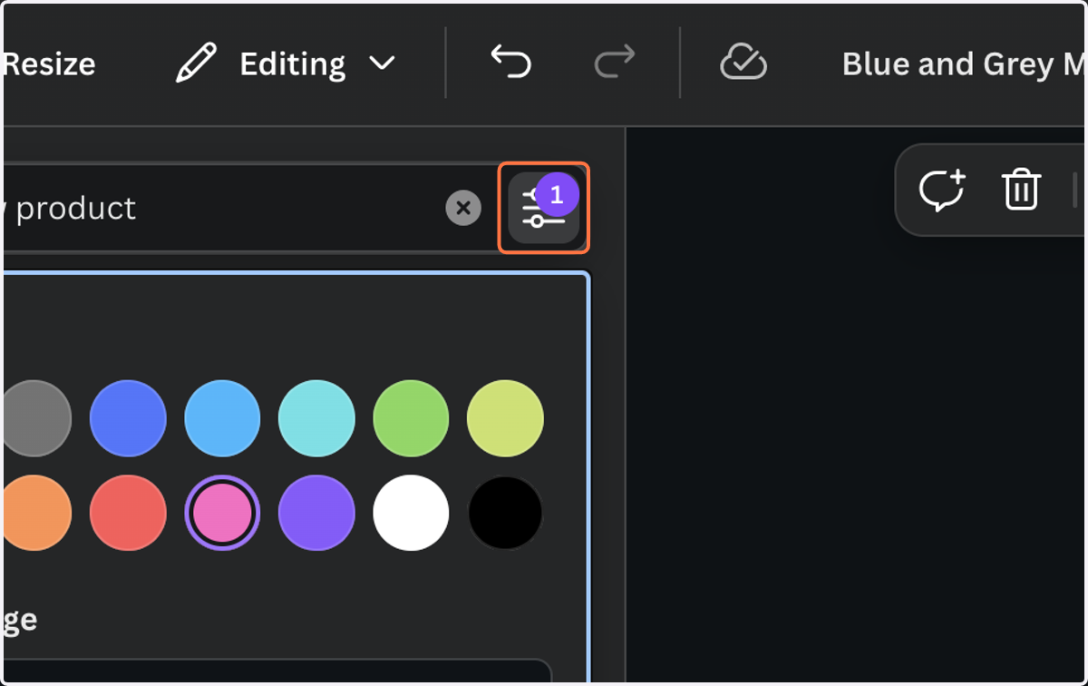Viewport: 1088px width, 686px height.
Task: Select the grey color swatch
Action: point(37,418)
